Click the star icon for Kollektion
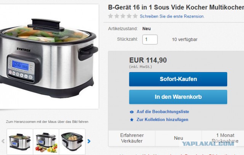Viewport: 244px width, 155px height. point(132,119)
